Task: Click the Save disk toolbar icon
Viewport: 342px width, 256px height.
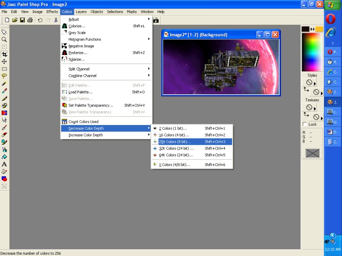Action: pos(22,20)
